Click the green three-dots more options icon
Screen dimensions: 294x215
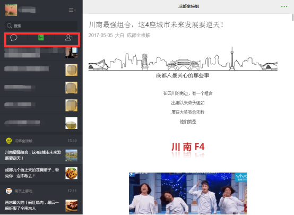[x=284, y=6]
